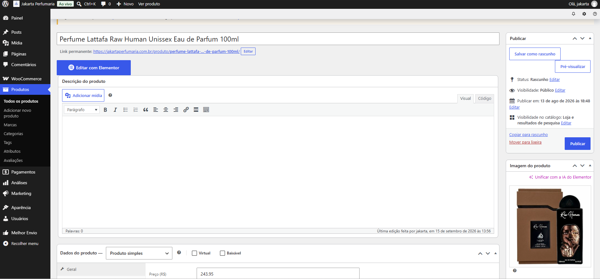Enable the Virtual product checkbox
The height and width of the screenshot is (279, 600).
pyautogui.click(x=194, y=253)
